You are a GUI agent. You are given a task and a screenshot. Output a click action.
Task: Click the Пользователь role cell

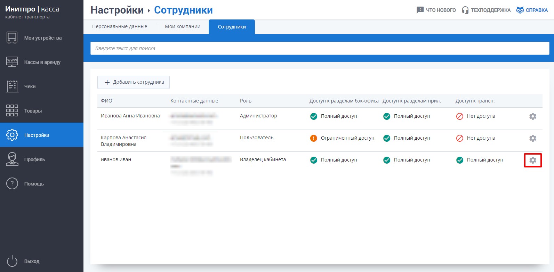(257, 138)
